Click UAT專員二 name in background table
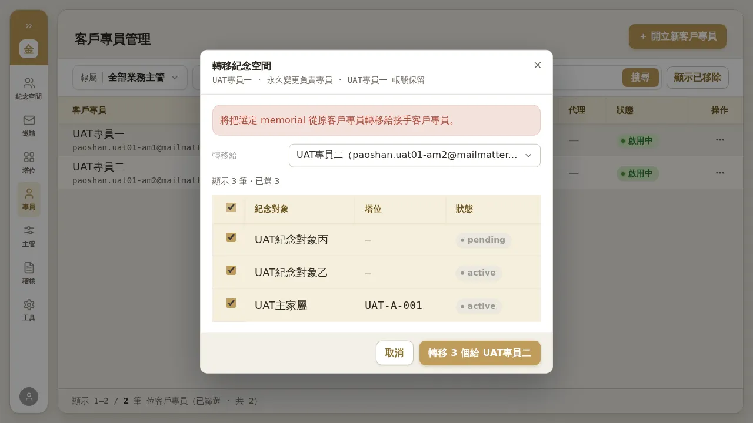 pyautogui.click(x=98, y=166)
